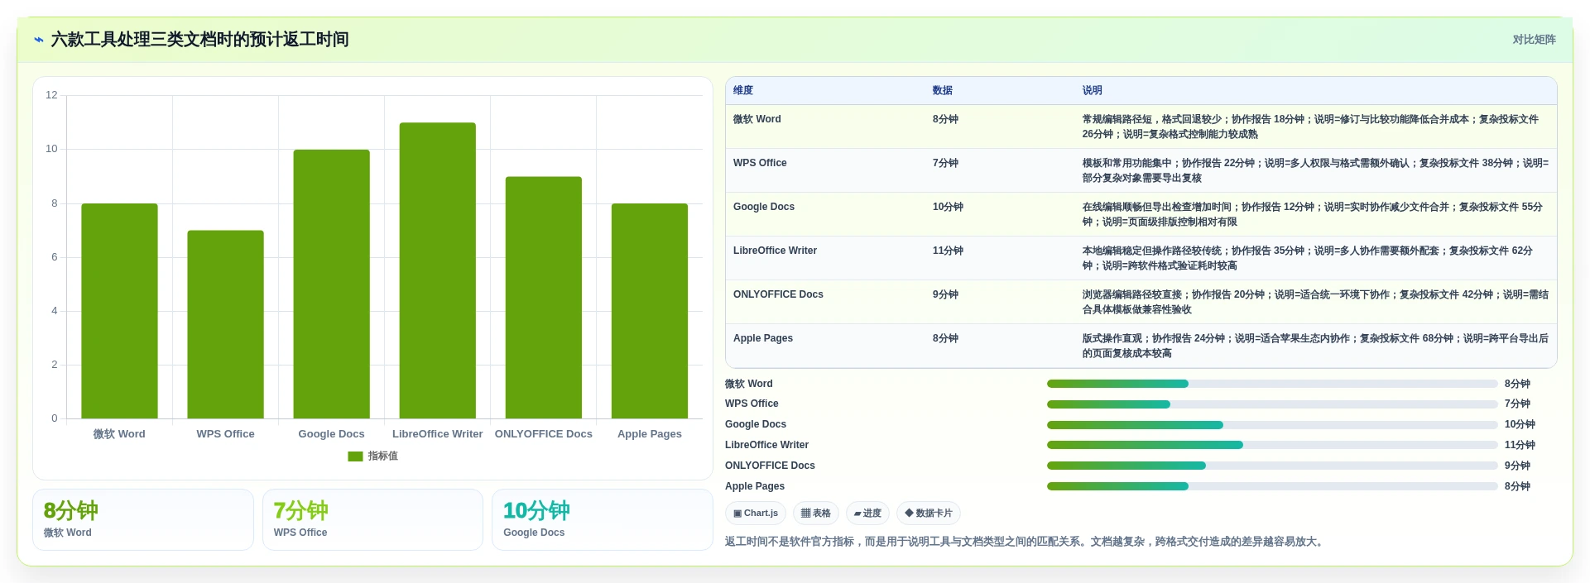Click the LibreOffice Writer progress bar
This screenshot has height=583, width=1590.
point(1272,445)
